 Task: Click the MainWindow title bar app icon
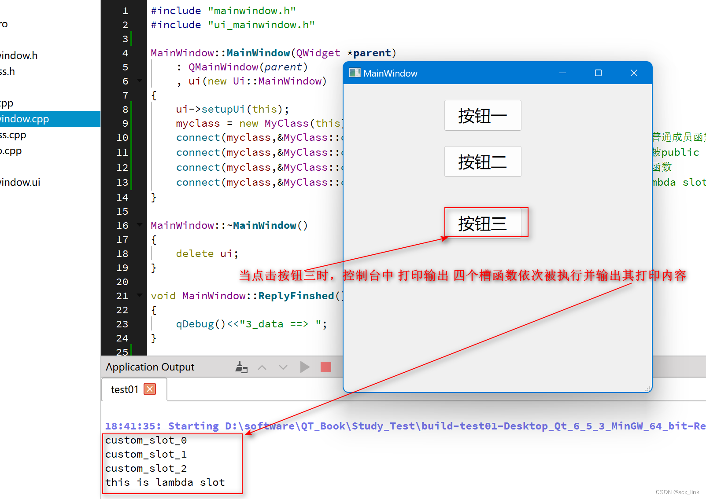pyautogui.click(x=355, y=73)
